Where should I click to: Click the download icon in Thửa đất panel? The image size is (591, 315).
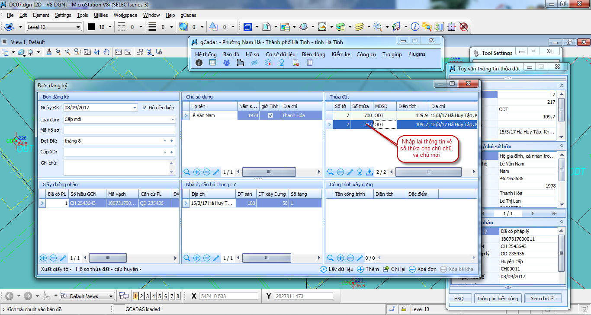tap(369, 172)
